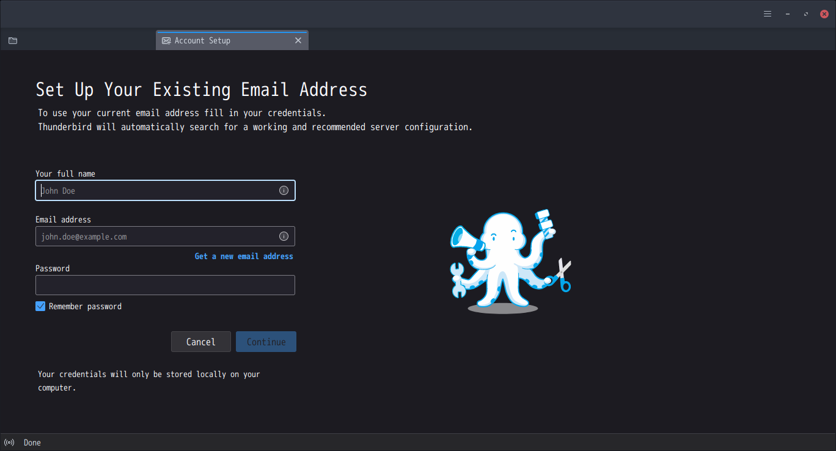Restore the window size with the maximize button
Viewport: 836px width, 451px height.
pos(806,14)
